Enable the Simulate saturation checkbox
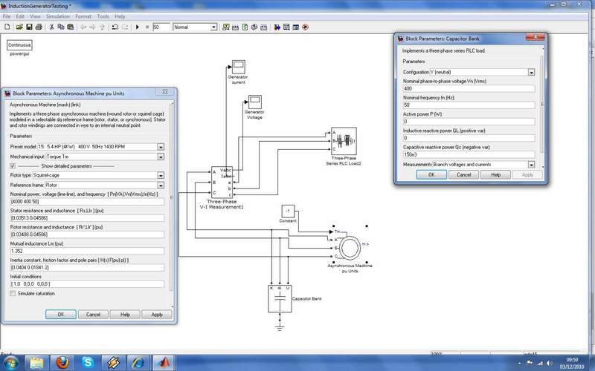Viewport: 595px width, 371px height. pyautogui.click(x=13, y=294)
